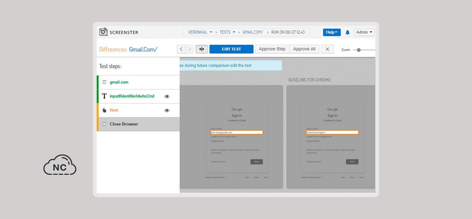This screenshot has width=472, height=219.
Task: Click the RUN ON 09/27 12:43 breadcrumb text
Action: point(288,32)
